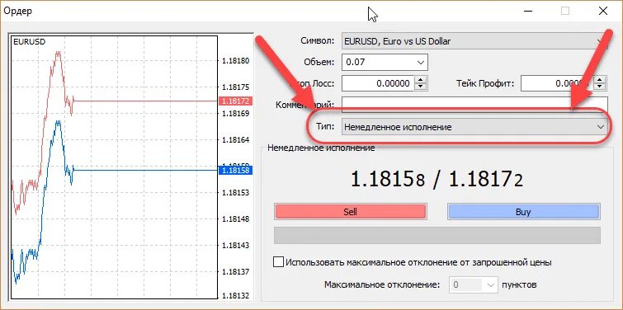This screenshot has height=310, width=623.
Task: Click the gray status bar below Sell/Buy
Action: [437, 235]
